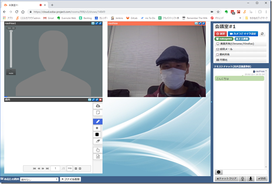Open the 資料なし document dropdown

point(39,179)
